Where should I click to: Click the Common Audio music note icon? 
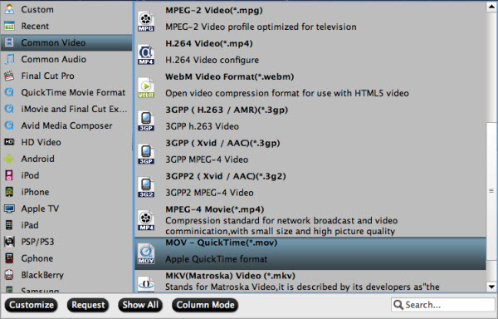(9, 59)
